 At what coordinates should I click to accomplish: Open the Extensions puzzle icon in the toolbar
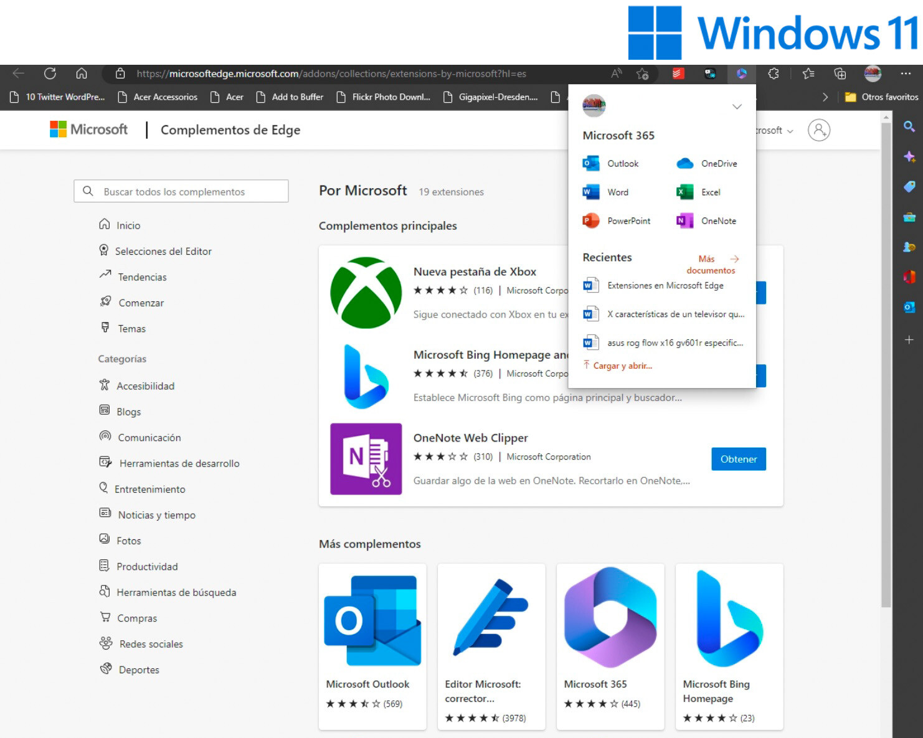pyautogui.click(x=774, y=73)
